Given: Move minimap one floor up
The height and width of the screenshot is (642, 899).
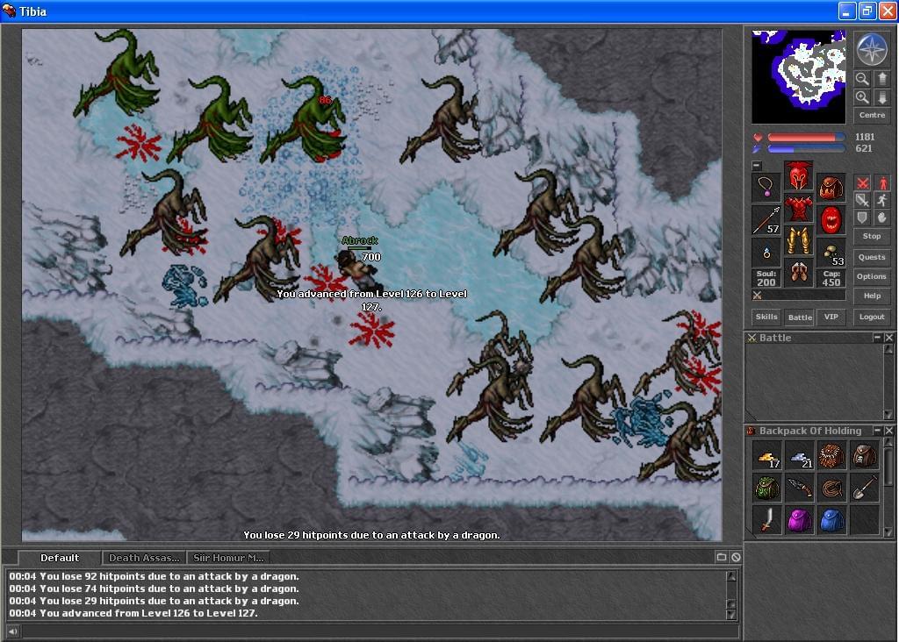Looking at the screenshot, I should pyautogui.click(x=881, y=78).
